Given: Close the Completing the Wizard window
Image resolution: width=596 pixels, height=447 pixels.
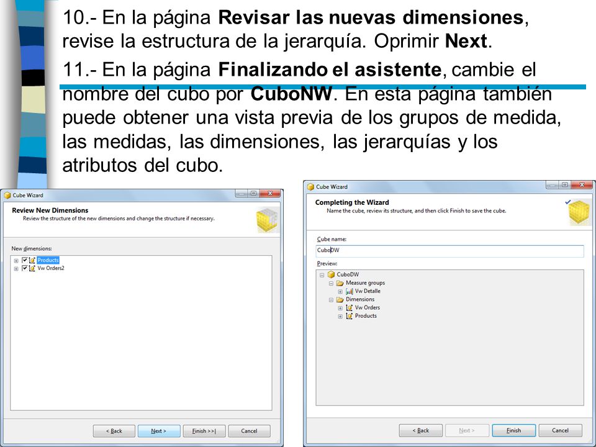Looking at the screenshot, I should coord(582,185).
